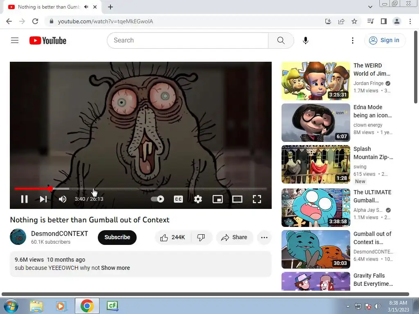Click the Sign in button
The height and width of the screenshot is (314, 419).
385,40
